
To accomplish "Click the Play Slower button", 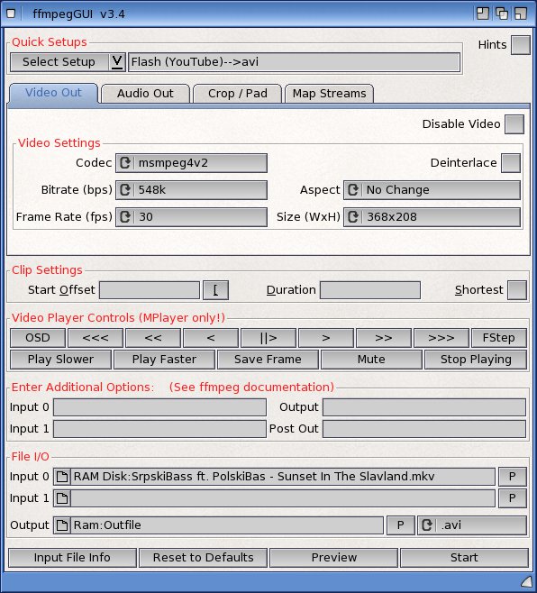I will tap(60, 360).
